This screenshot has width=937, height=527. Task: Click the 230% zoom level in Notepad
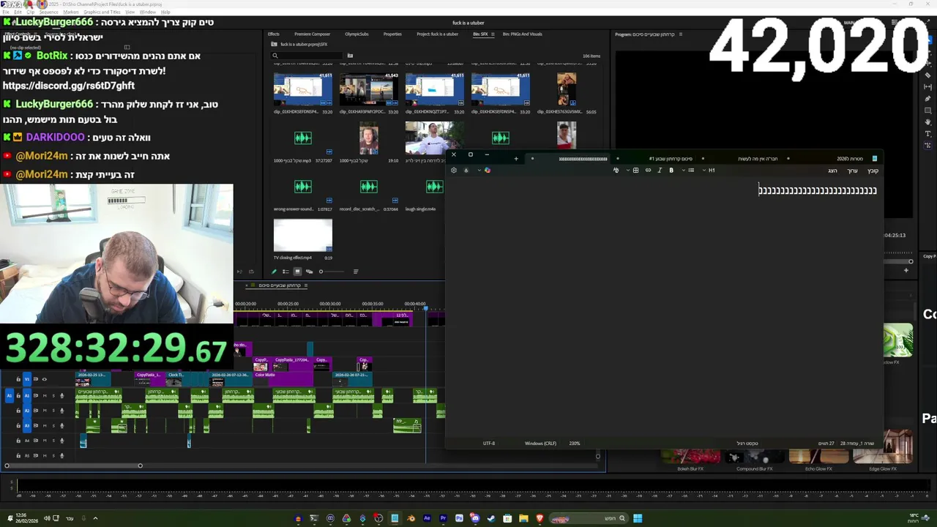(x=575, y=443)
